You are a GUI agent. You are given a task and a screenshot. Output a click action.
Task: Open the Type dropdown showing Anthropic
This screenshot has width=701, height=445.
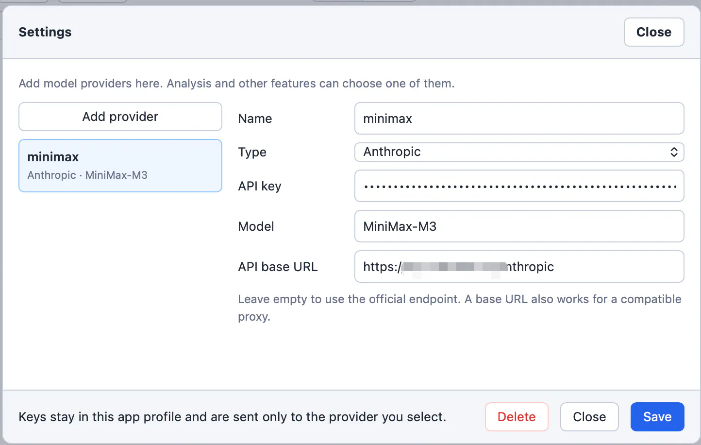[519, 152]
